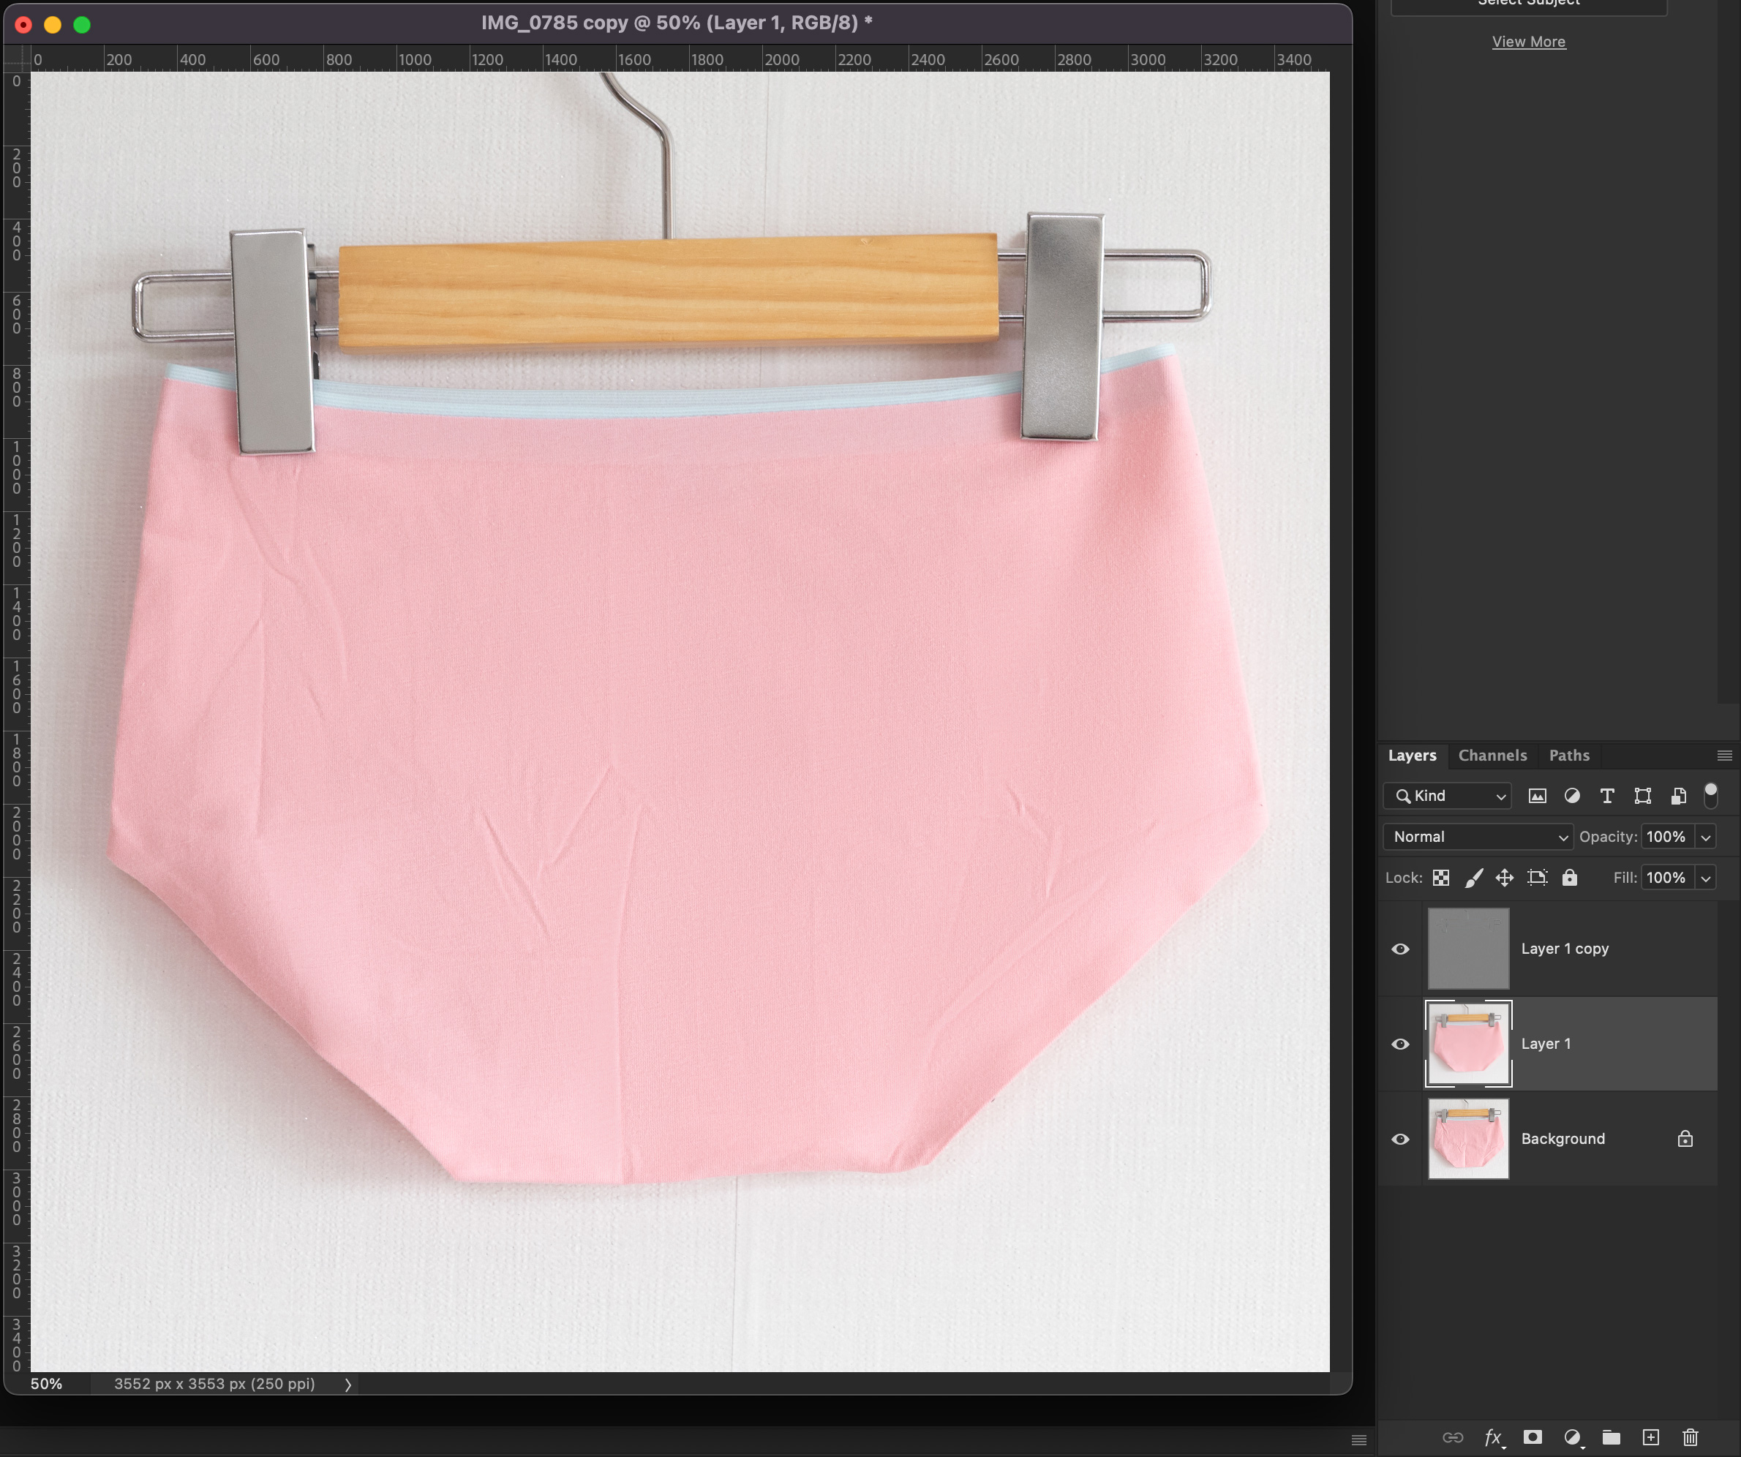The height and width of the screenshot is (1457, 1741).
Task: Click the lock transparent pixels icon
Action: [x=1441, y=878]
